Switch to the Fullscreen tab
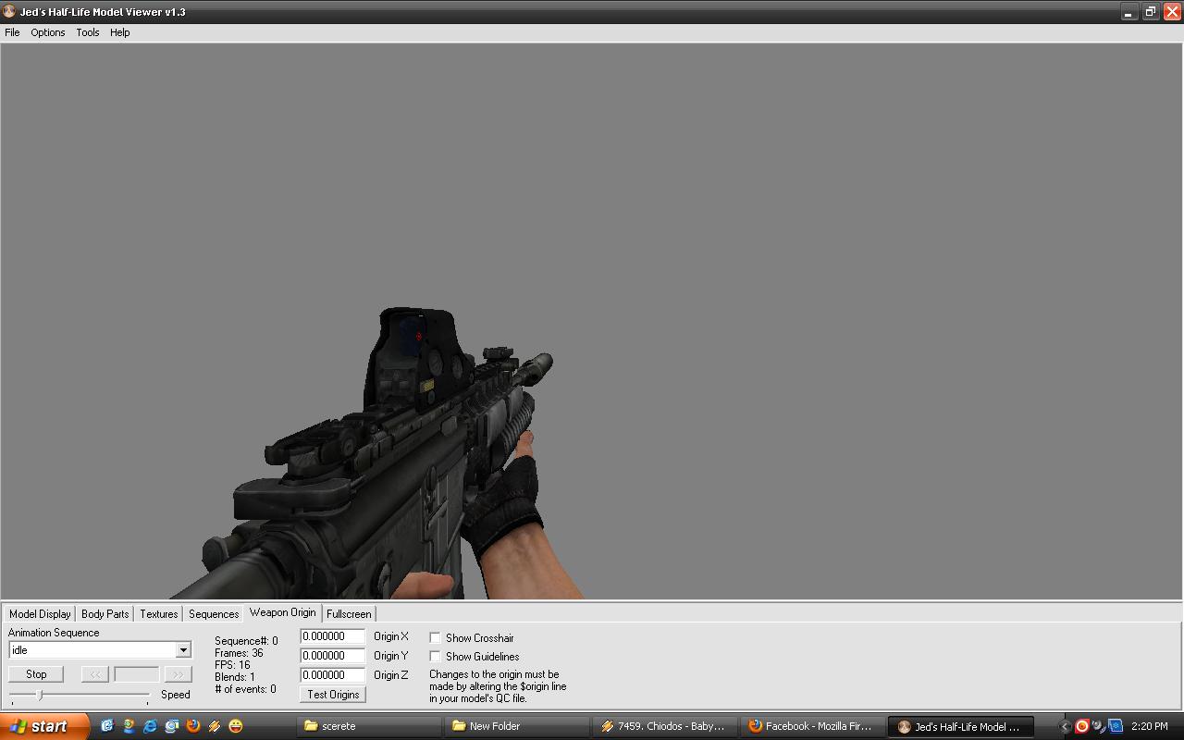This screenshot has width=1184, height=740. pyautogui.click(x=349, y=614)
